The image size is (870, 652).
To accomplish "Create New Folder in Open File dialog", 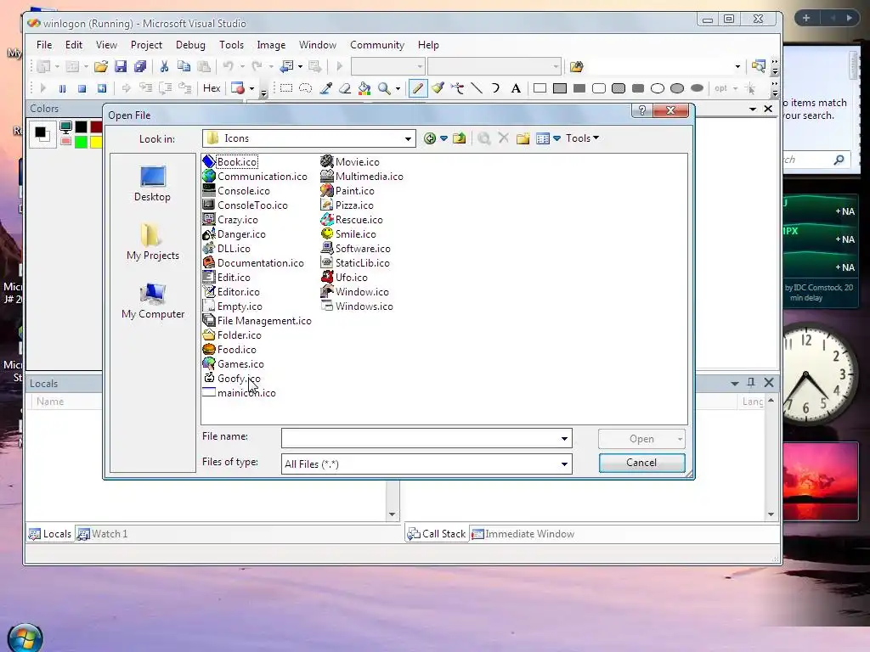I will [x=523, y=138].
